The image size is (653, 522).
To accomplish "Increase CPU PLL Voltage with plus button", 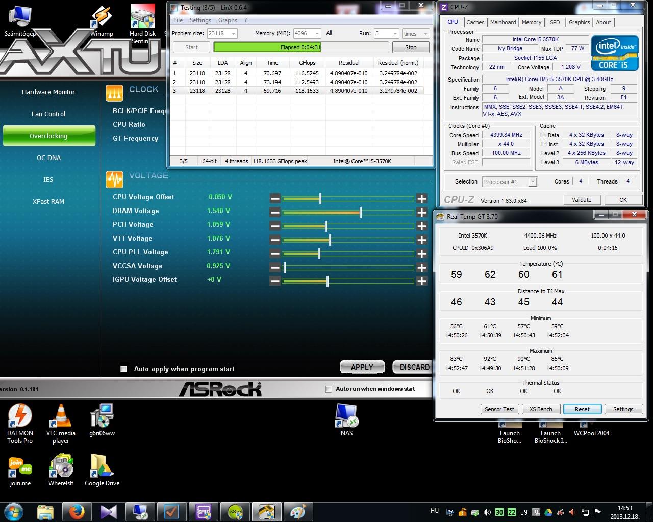I will point(421,253).
